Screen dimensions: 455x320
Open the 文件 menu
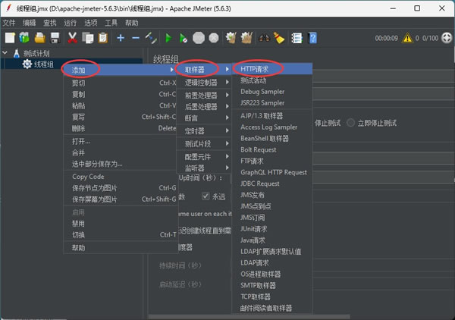pos(8,23)
